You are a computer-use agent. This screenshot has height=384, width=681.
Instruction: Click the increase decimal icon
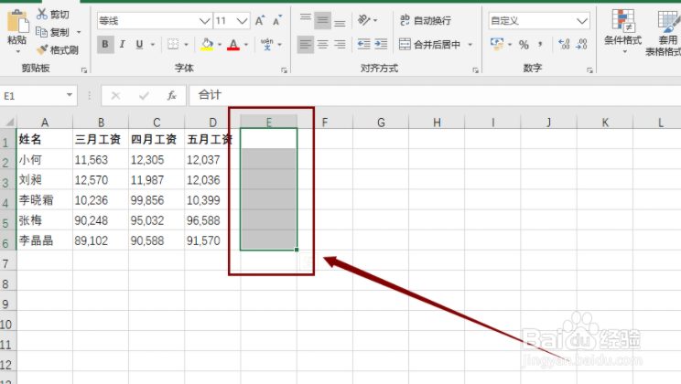[x=564, y=44]
